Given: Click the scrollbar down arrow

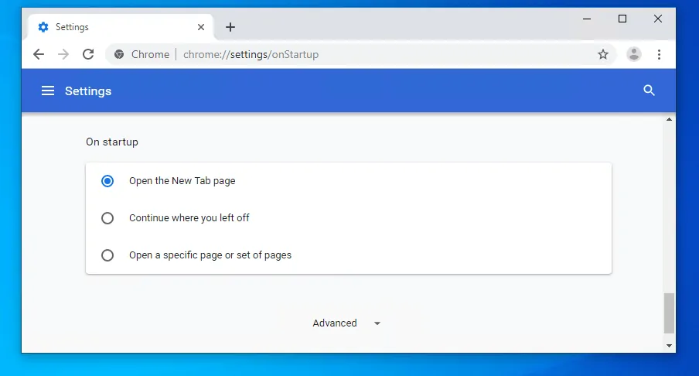Looking at the screenshot, I should pos(669,346).
